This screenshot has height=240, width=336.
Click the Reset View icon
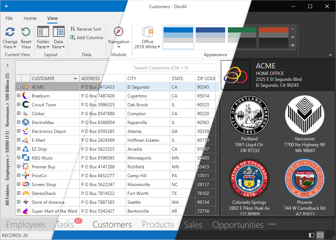click(x=26, y=32)
